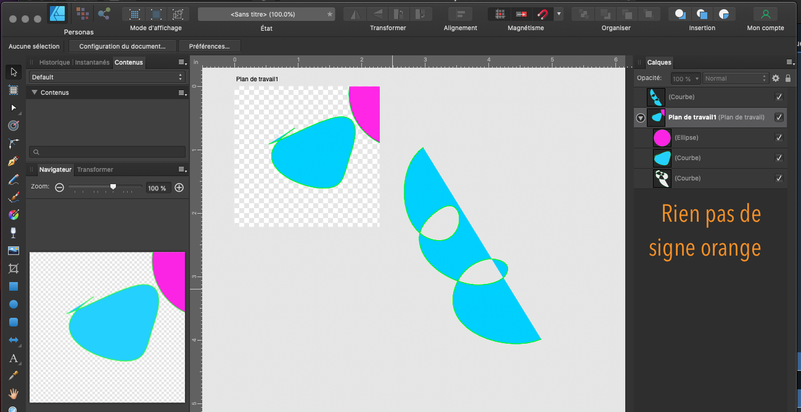Open Navigateur panel options menu
801x412 pixels.
pyautogui.click(x=182, y=170)
